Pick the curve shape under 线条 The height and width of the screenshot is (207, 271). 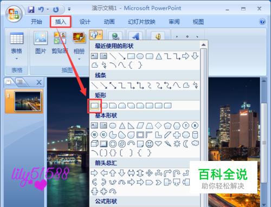tap(177, 85)
